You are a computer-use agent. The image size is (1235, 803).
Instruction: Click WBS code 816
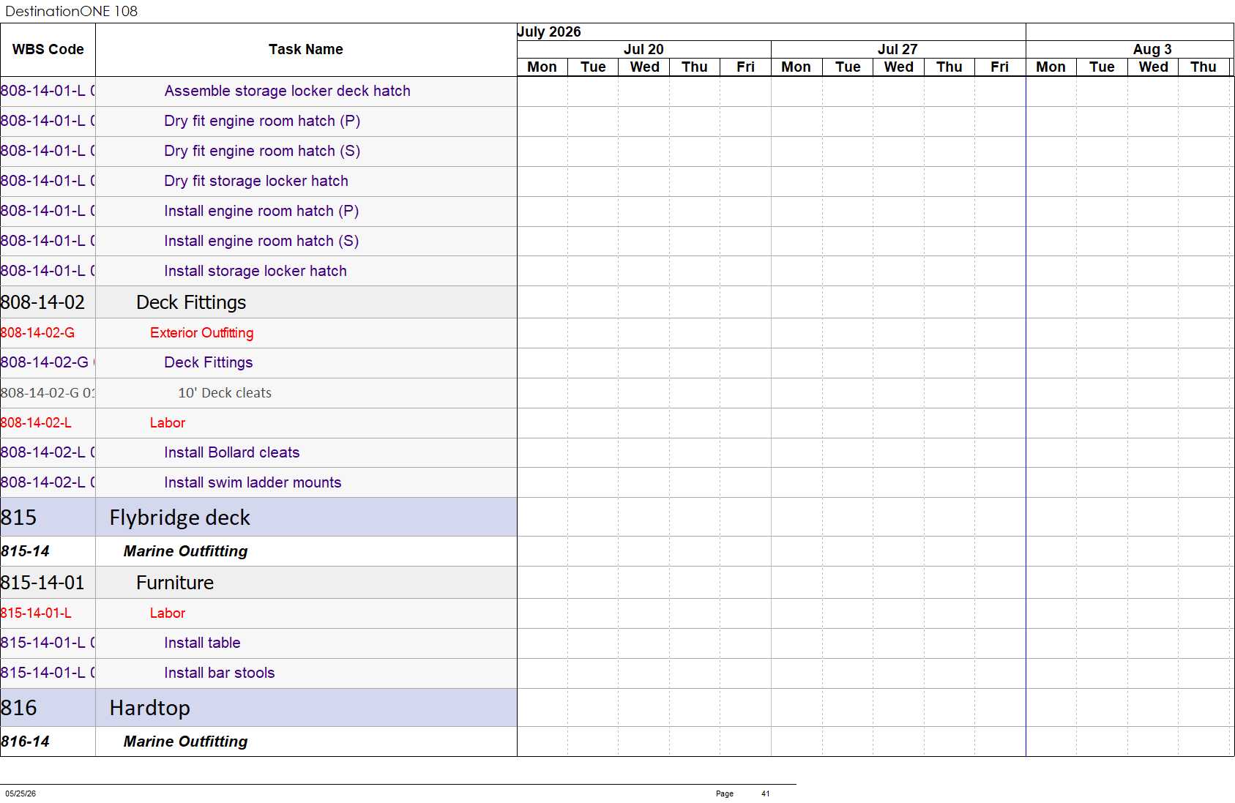point(19,708)
